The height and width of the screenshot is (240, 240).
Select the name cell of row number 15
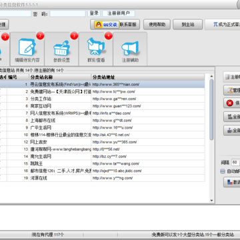pyautogui.click(x=60, y=163)
